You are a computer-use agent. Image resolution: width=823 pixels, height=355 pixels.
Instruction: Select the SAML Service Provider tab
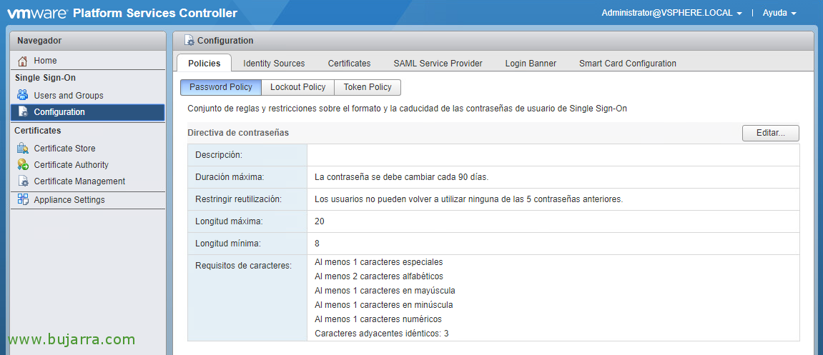click(438, 64)
